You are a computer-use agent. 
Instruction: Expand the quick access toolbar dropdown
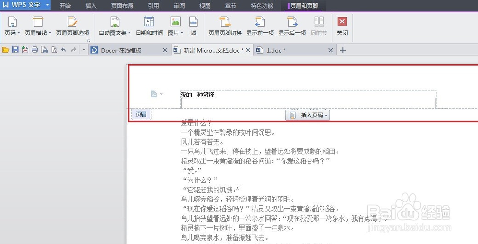pyautogui.click(x=84, y=50)
